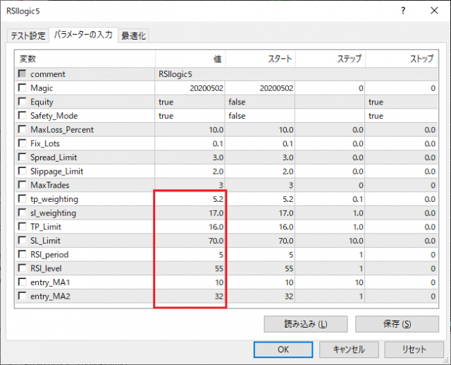This screenshot has width=451, height=365.
Task: Enable the entry_MA2 checkbox
Action: [x=22, y=296]
